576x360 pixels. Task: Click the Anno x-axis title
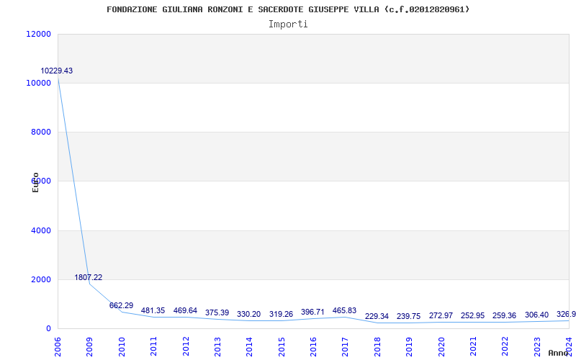[558, 353]
